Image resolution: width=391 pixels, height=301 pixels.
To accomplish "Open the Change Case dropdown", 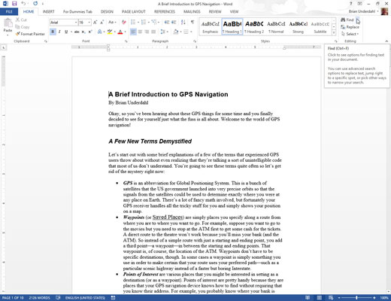I will 112,23.
